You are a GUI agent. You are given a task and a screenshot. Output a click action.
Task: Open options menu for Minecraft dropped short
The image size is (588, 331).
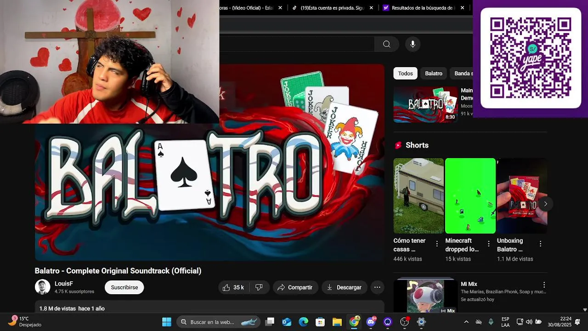(489, 244)
